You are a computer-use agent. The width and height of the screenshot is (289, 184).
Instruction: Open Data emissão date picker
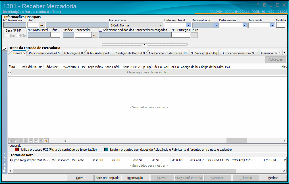pos(245,25)
